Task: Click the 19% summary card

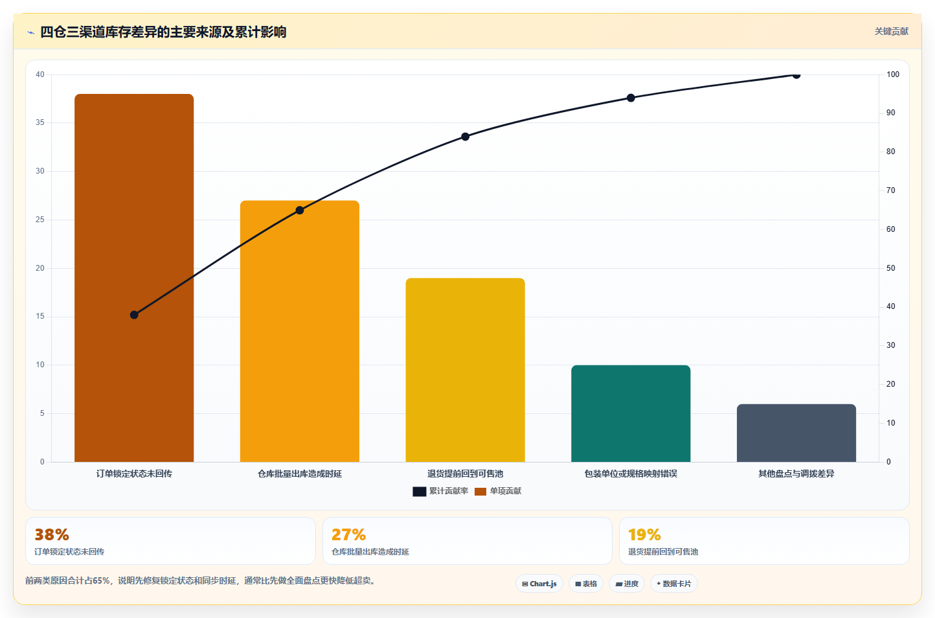Action: [x=764, y=541]
